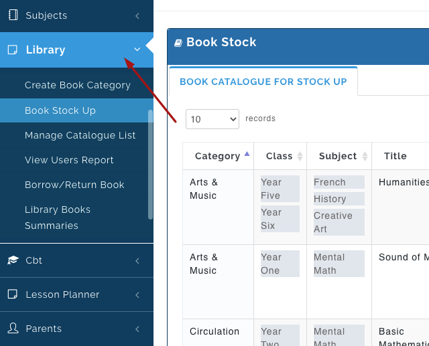Screen dimensions: 429x346
Task: Click the Creative Art subject tag
Action: coord(339,222)
